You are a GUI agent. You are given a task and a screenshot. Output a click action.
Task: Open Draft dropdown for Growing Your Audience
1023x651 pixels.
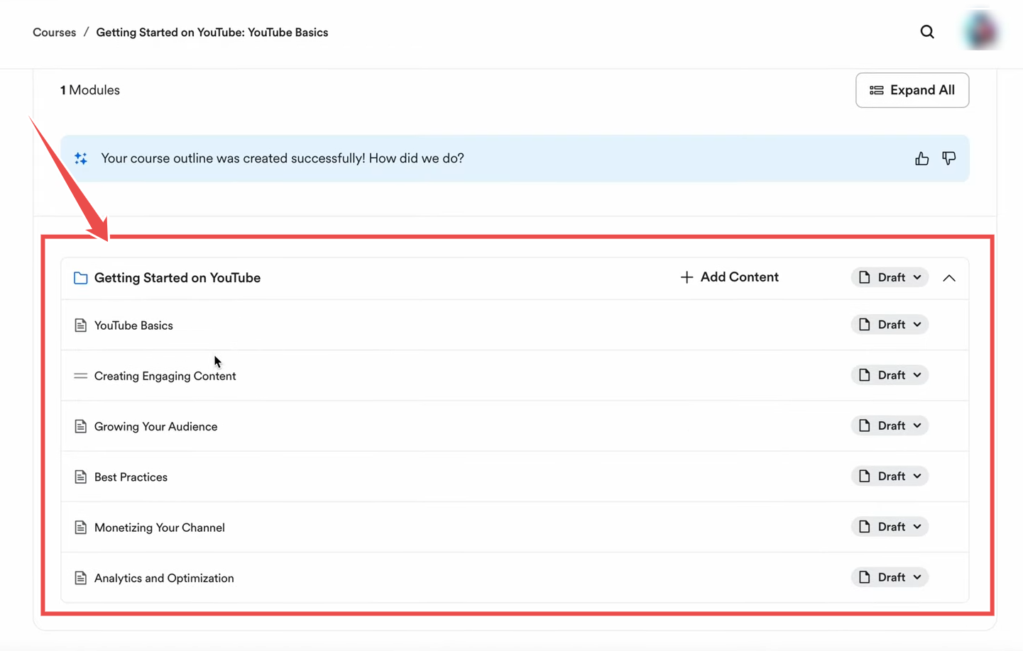(x=890, y=425)
